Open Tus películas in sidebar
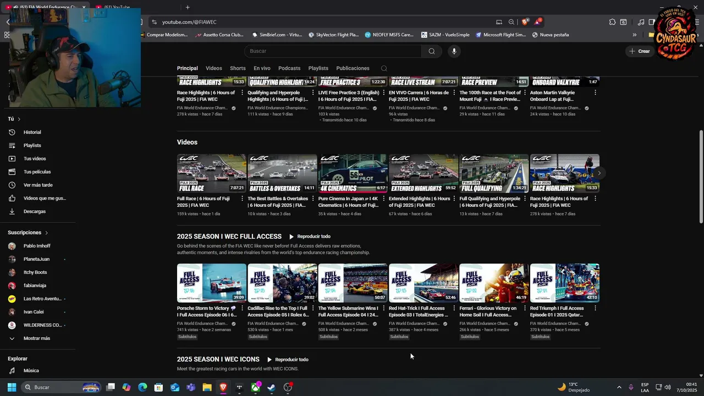 [37, 172]
